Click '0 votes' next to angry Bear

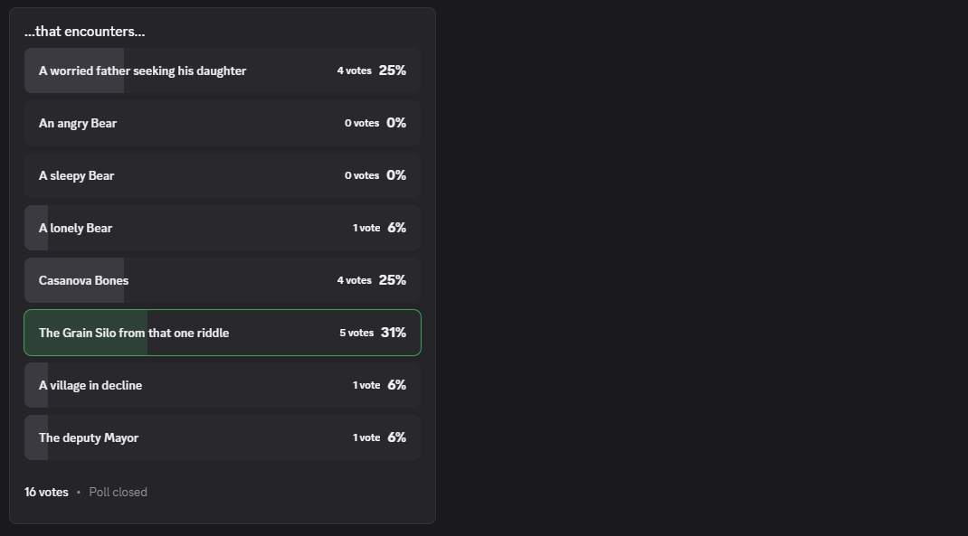[x=361, y=123]
